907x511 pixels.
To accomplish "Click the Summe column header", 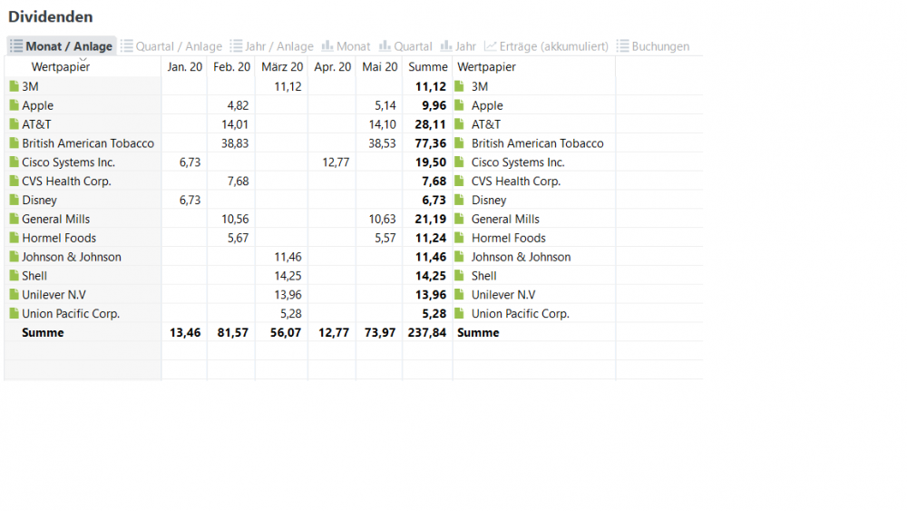I will (427, 67).
